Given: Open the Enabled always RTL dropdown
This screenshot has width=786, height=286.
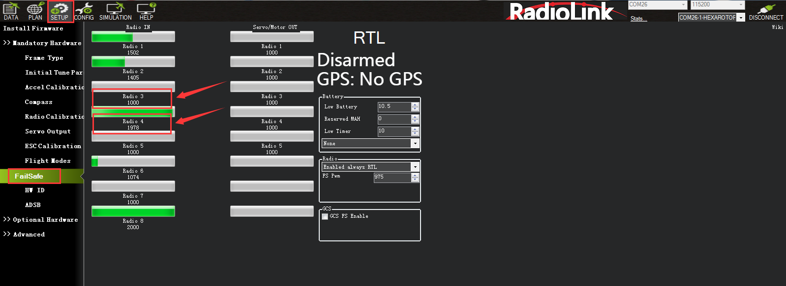Looking at the screenshot, I should [415, 167].
